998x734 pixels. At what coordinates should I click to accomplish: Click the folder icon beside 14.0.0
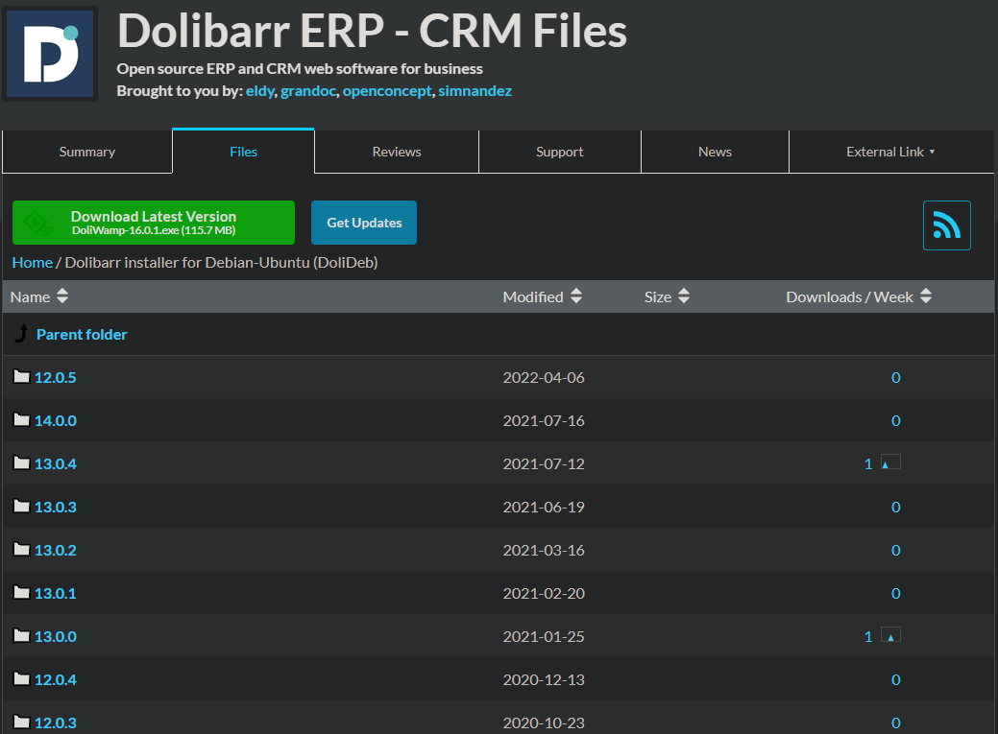(x=20, y=419)
